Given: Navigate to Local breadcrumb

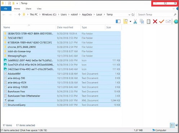Looking at the screenshot, I should click(99, 14).
